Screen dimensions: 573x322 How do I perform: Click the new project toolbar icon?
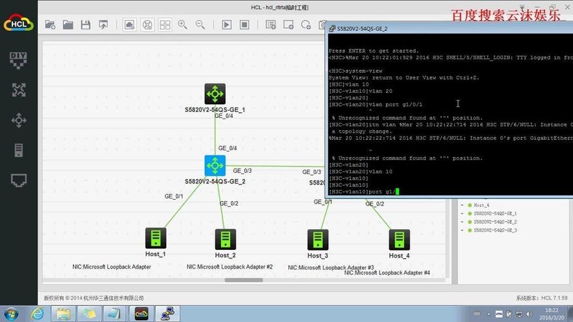(x=50, y=25)
